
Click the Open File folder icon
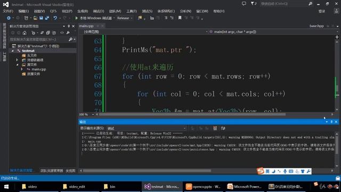coord(35,18)
